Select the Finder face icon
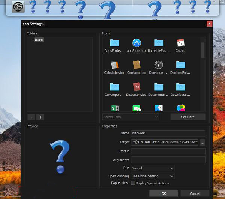This screenshot has width=225, height=199. point(159,108)
